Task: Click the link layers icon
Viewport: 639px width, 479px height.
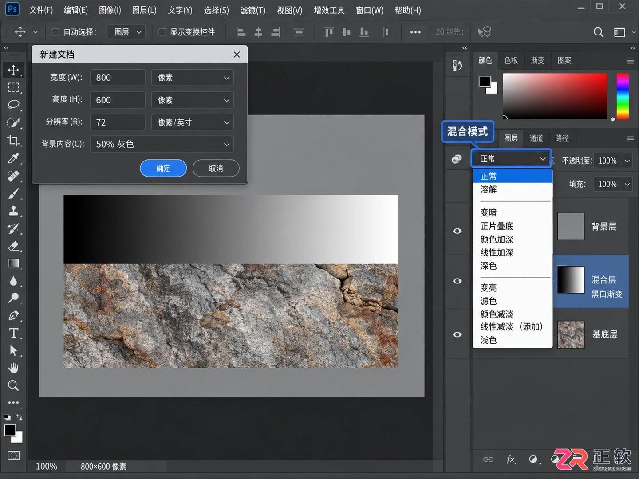Action: coord(488,459)
